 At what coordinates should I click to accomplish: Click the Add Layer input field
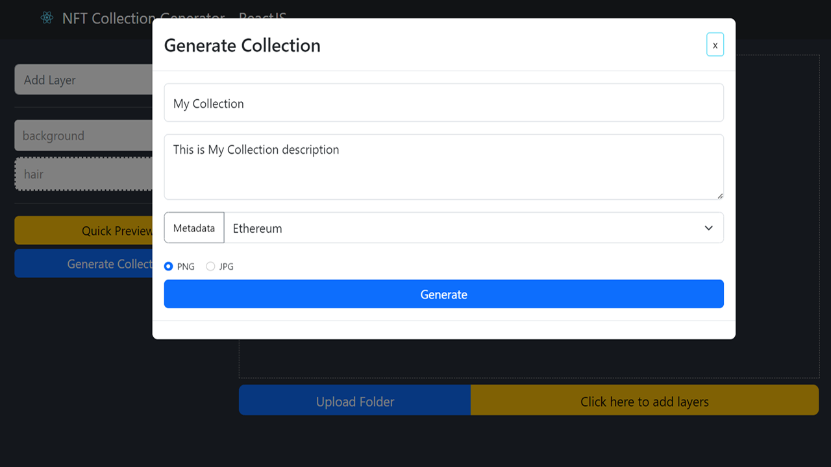[84, 80]
